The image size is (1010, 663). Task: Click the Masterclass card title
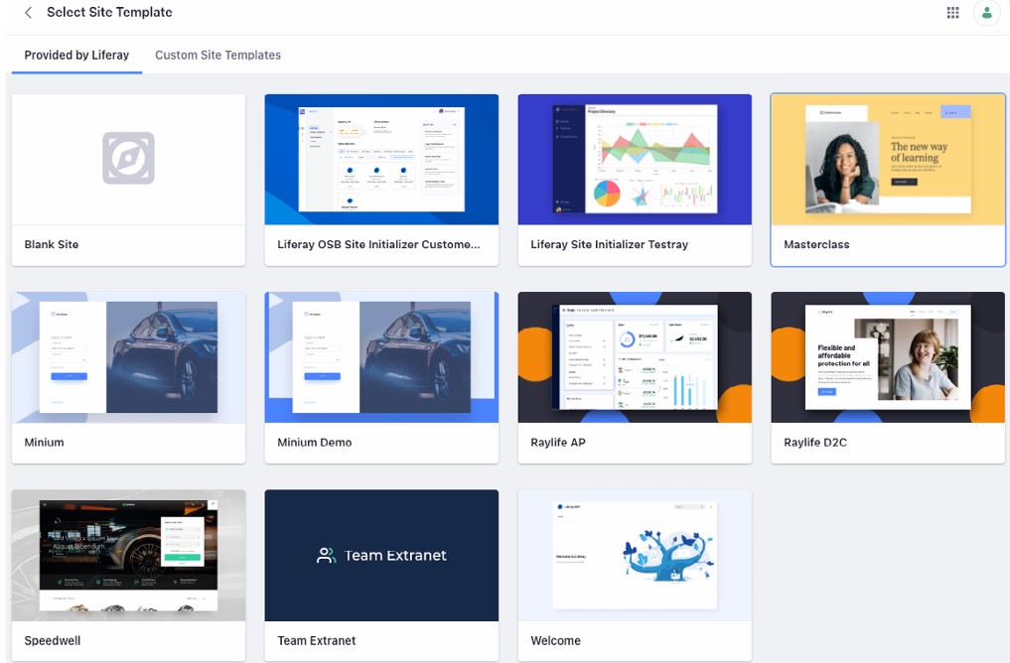coord(816,244)
